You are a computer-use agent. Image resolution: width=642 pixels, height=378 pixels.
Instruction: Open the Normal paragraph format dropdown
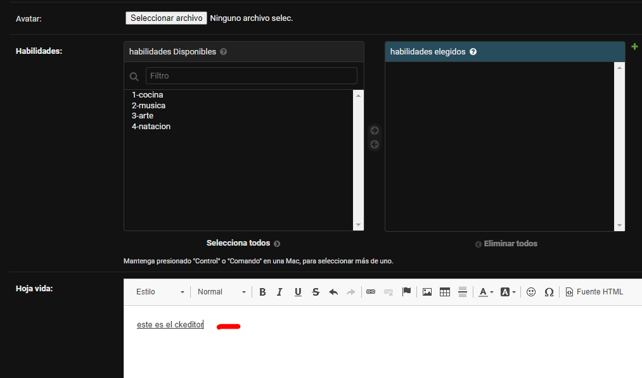[221, 292]
